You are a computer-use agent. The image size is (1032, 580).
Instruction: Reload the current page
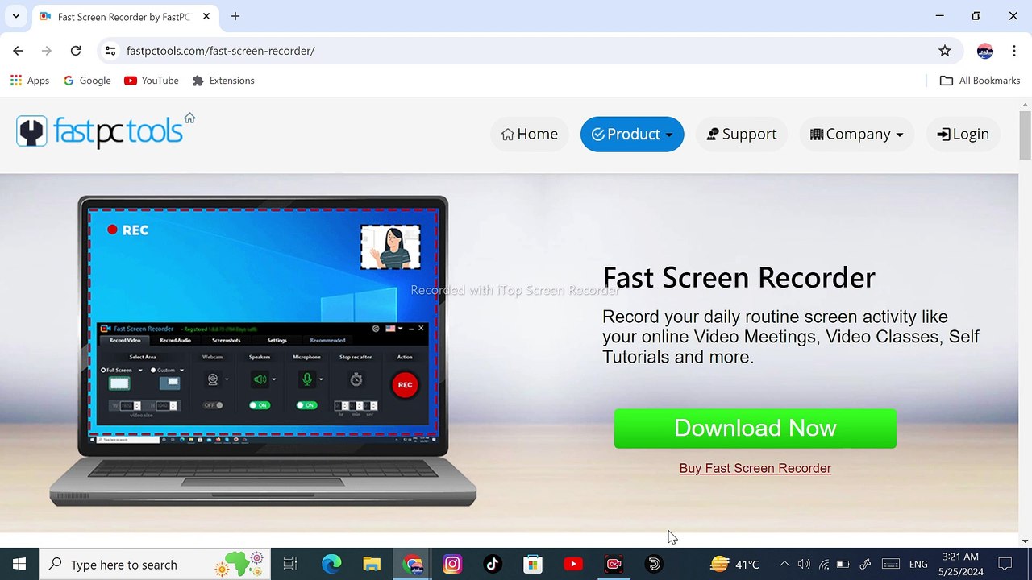pos(76,51)
